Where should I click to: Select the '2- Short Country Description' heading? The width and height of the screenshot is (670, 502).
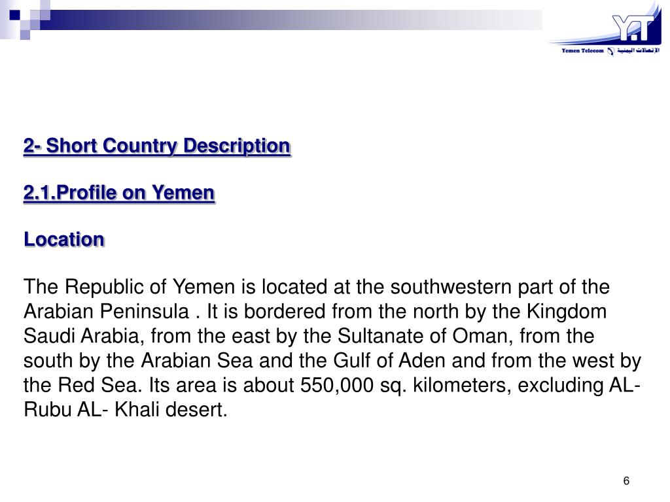click(x=157, y=146)
